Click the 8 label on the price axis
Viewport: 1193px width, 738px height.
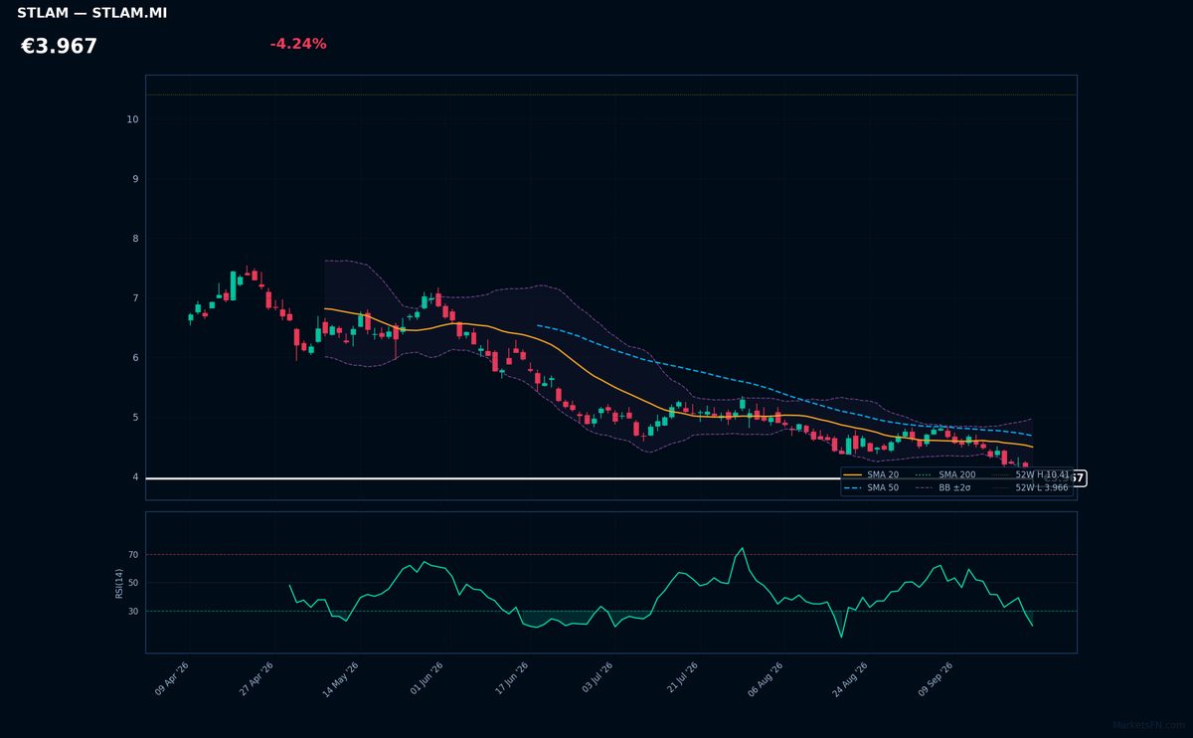click(x=134, y=239)
